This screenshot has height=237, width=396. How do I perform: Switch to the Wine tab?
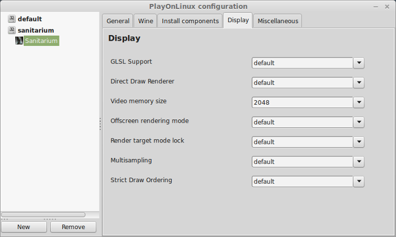tap(145, 21)
